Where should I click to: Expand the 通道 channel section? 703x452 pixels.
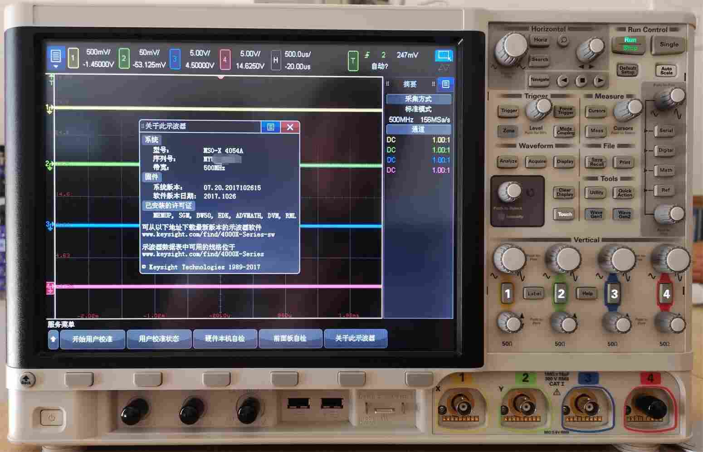pyautogui.click(x=418, y=130)
